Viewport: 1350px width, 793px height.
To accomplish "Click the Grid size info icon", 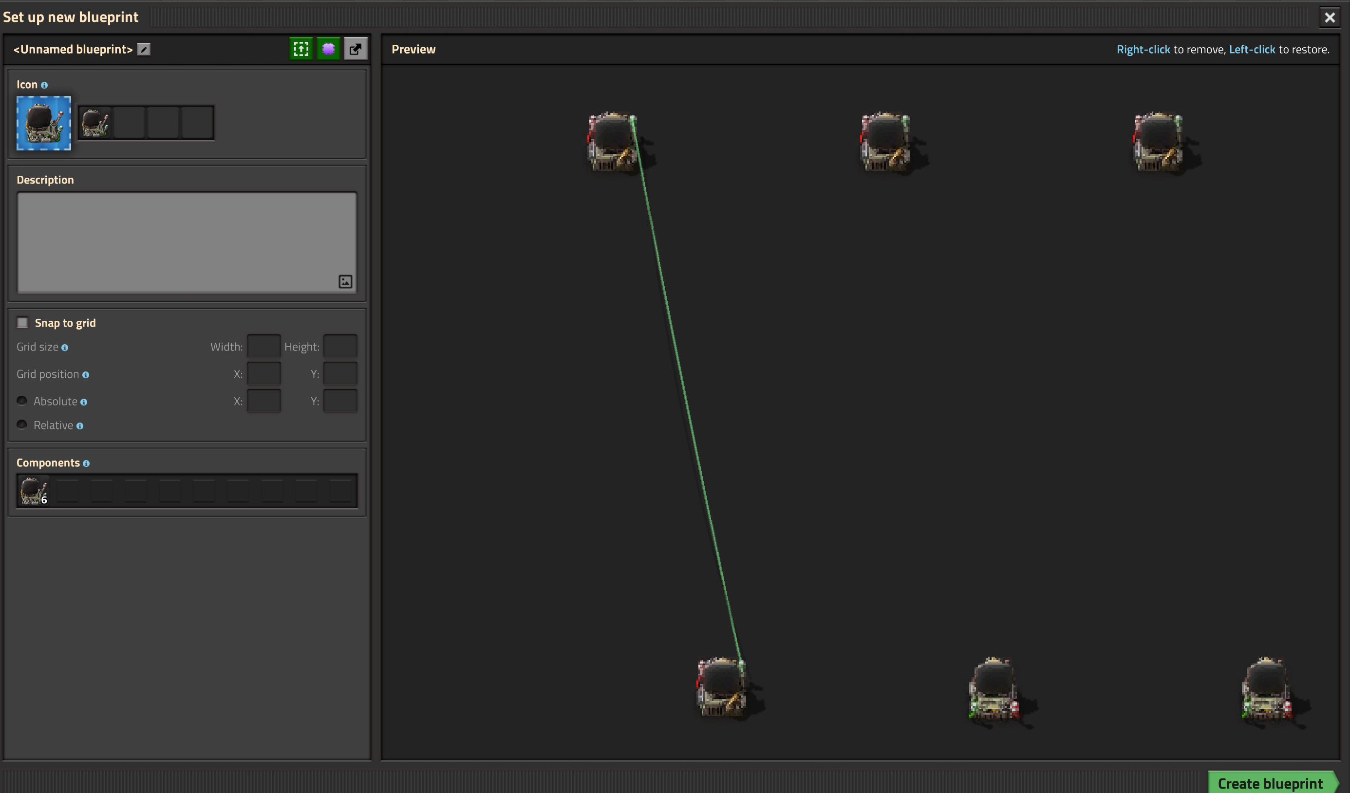I will pyautogui.click(x=65, y=348).
